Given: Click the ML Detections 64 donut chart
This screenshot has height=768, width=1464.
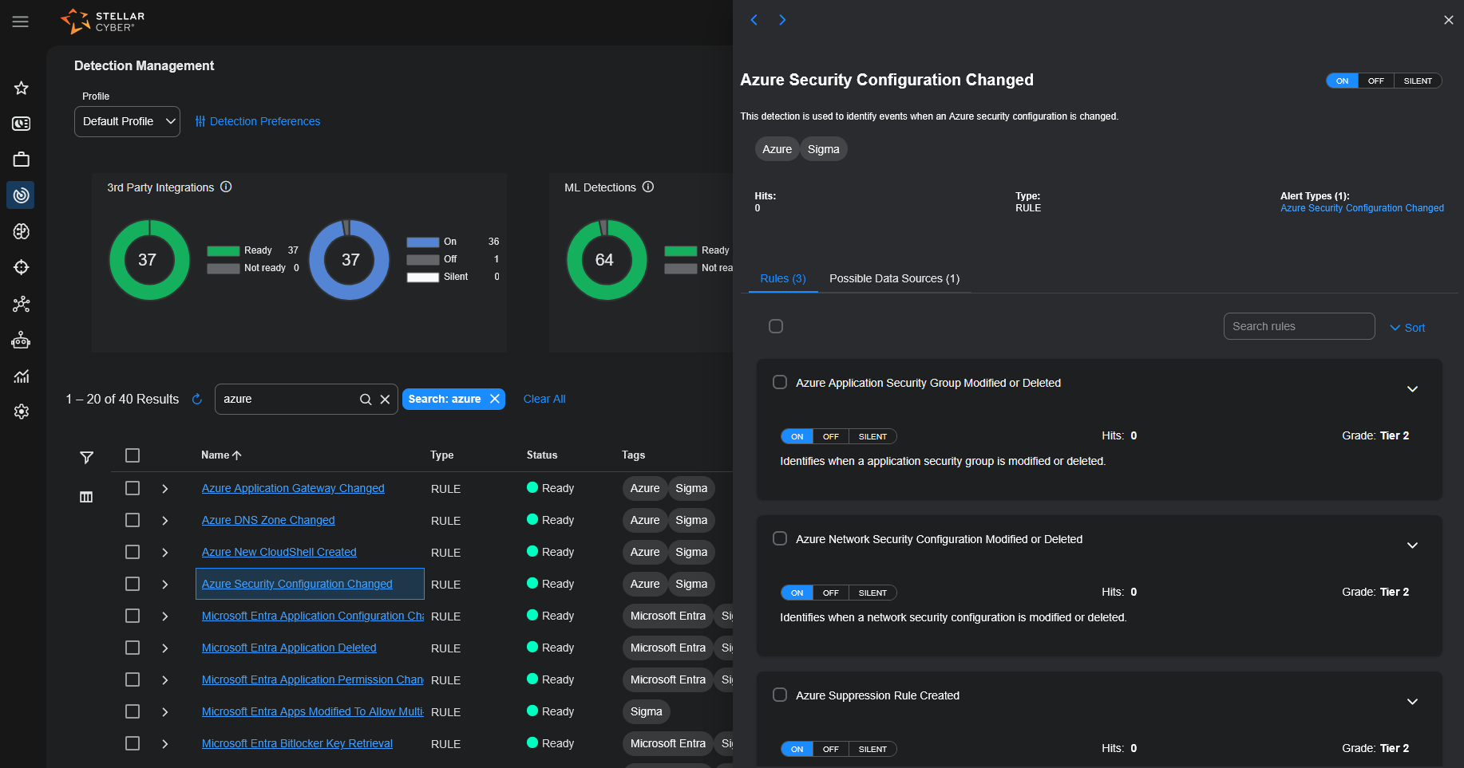Looking at the screenshot, I should coord(606,260).
